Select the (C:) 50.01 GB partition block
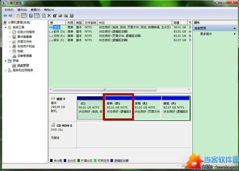 pyautogui.click(x=90, y=108)
